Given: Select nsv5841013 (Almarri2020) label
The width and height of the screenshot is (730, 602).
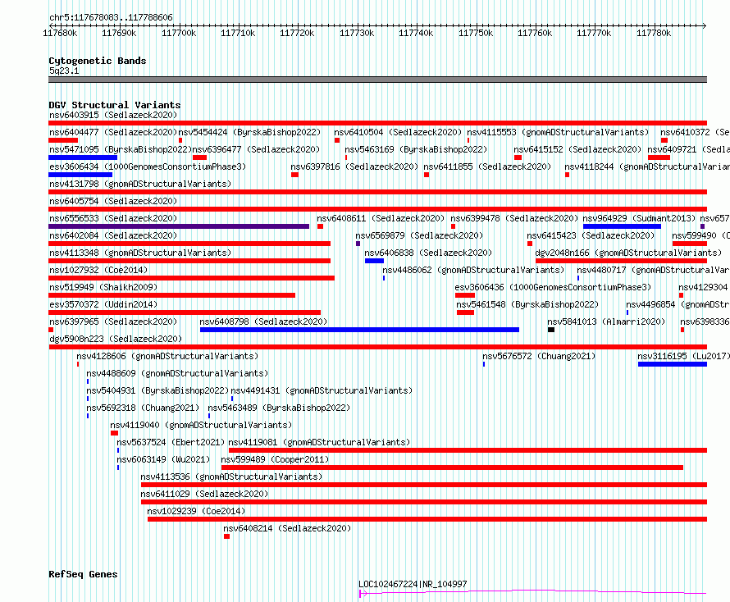Looking at the screenshot, I should 606,322.
